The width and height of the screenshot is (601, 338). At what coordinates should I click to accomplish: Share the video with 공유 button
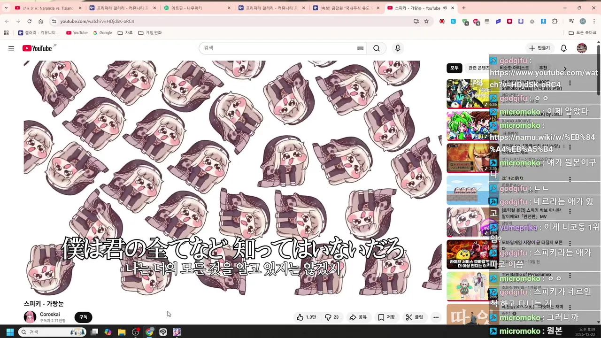tap(358, 317)
